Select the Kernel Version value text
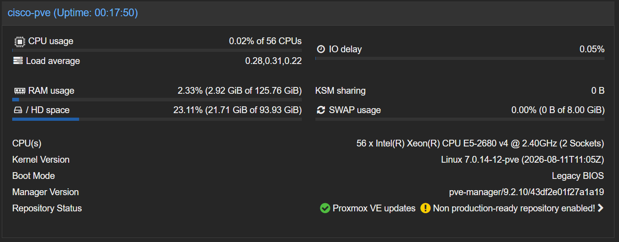The image size is (619, 242). pos(522,160)
